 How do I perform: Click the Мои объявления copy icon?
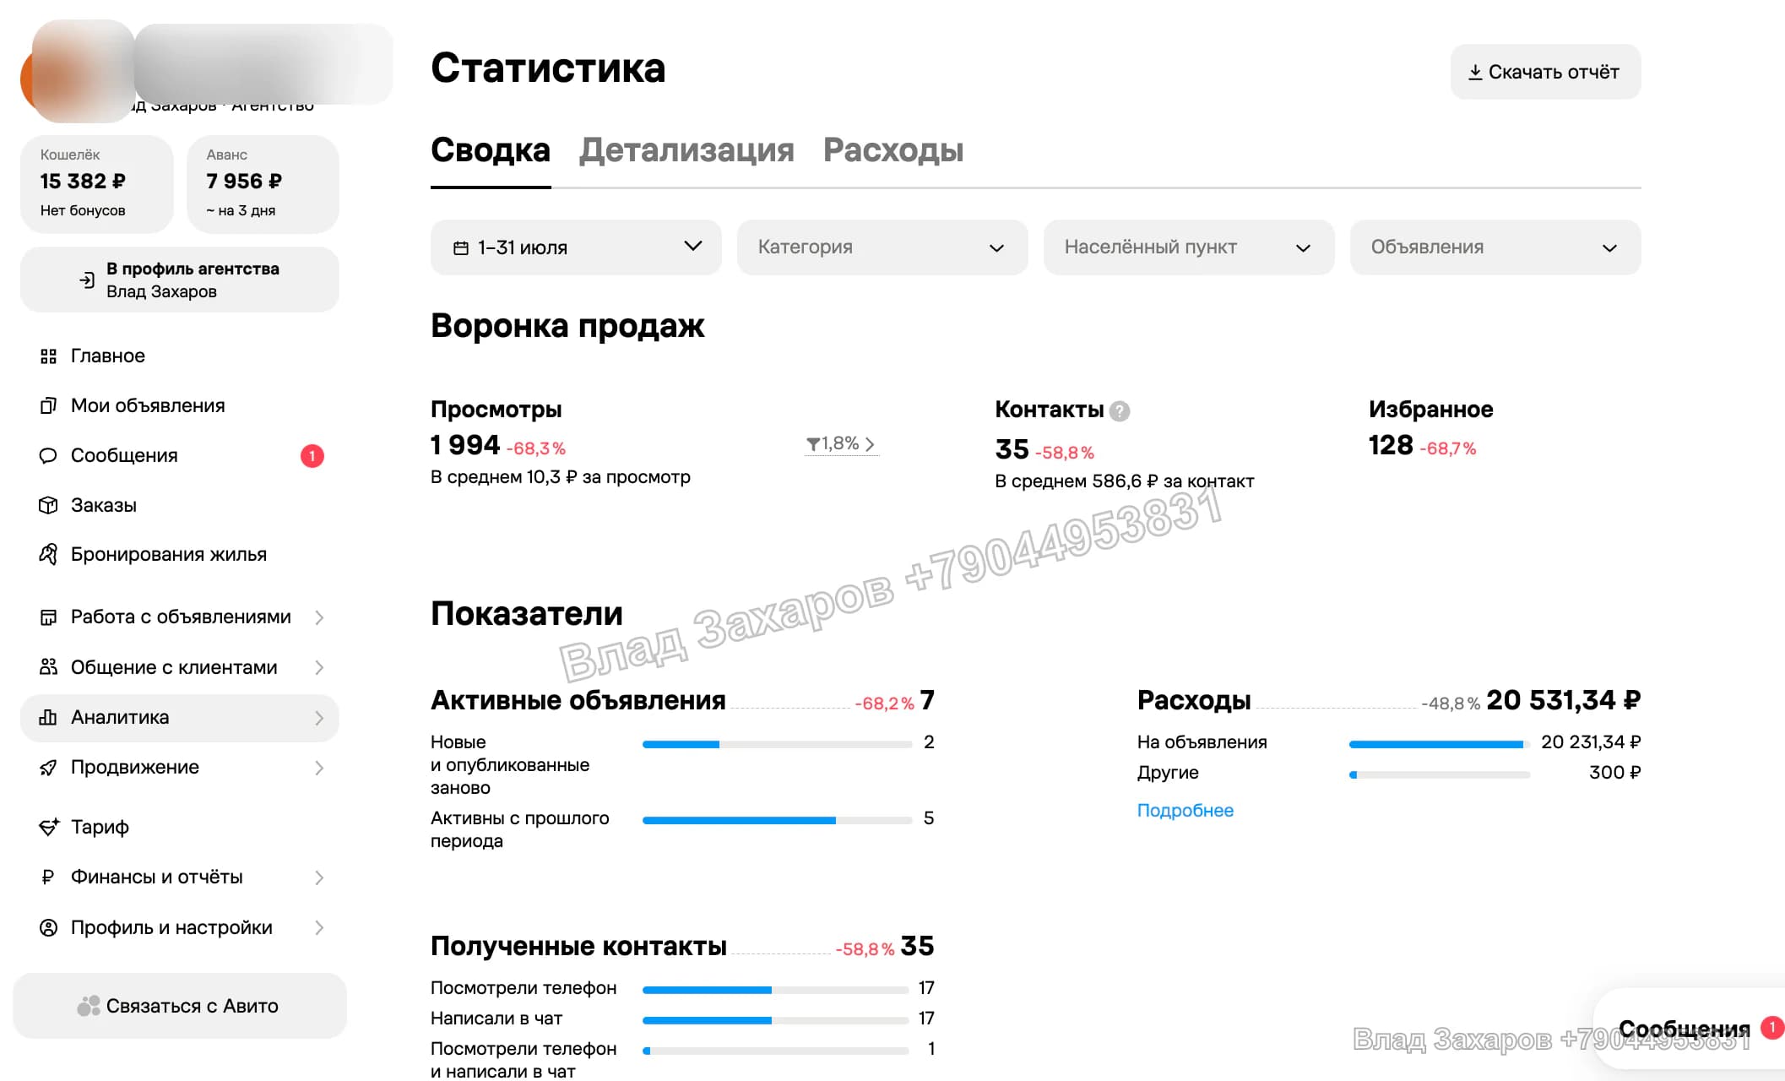(x=48, y=406)
